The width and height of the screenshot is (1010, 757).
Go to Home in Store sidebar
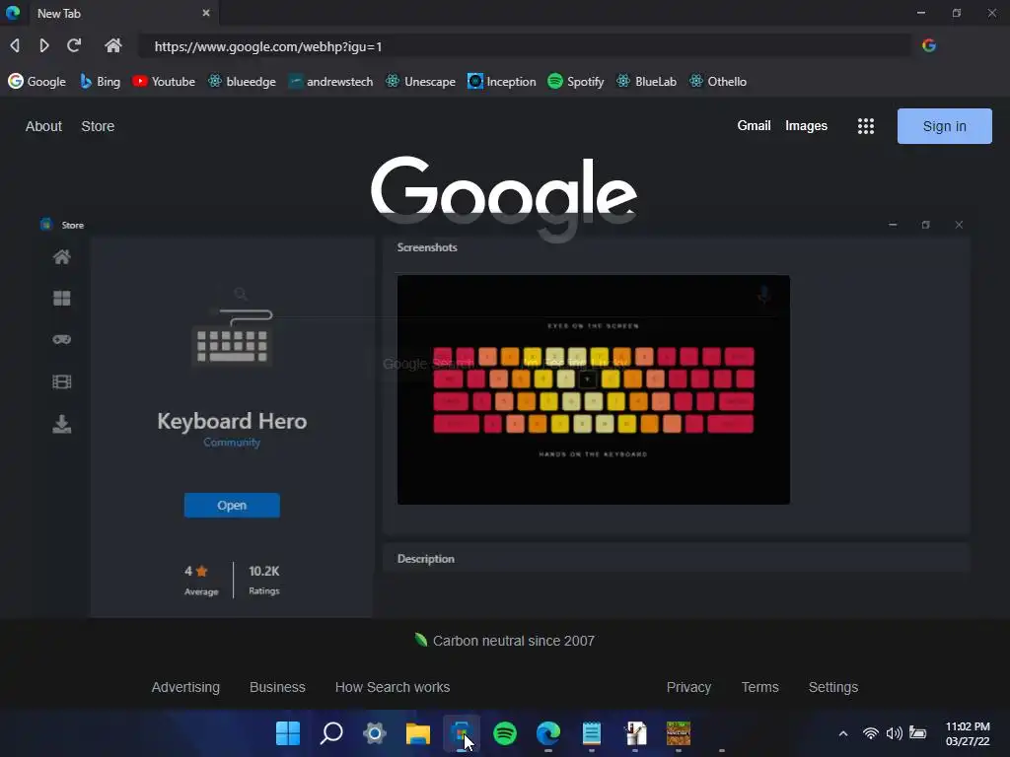(62, 257)
